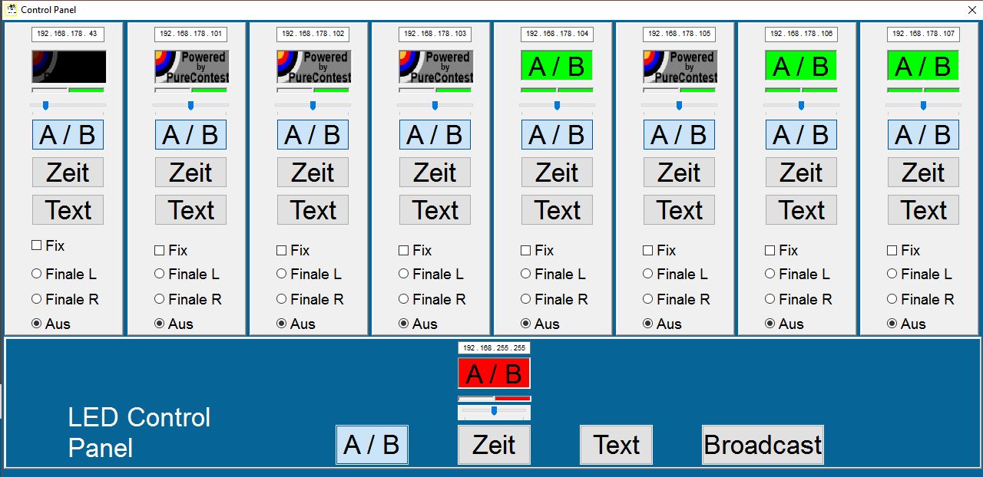983x477 pixels.
Task: Click the PureContest preview for 192.168.178.101
Action: pos(191,67)
